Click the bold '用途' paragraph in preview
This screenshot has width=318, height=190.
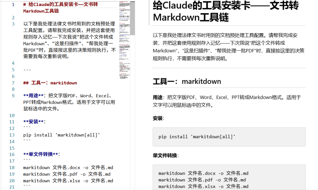coord(227,101)
